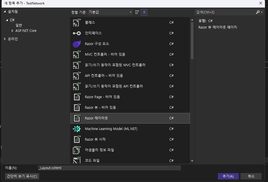Viewport: 268px width, 182px height.
Task: Click the 취소 button
Action: [251, 176]
